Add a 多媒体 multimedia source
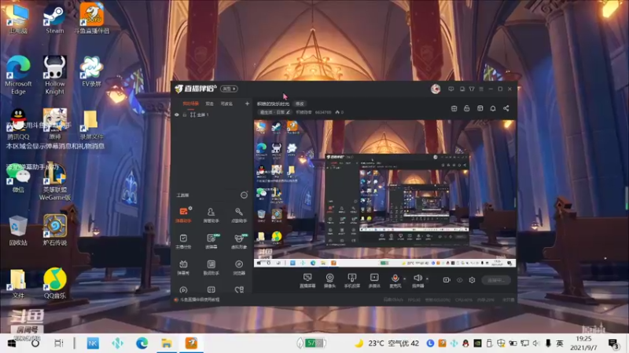 (x=374, y=281)
